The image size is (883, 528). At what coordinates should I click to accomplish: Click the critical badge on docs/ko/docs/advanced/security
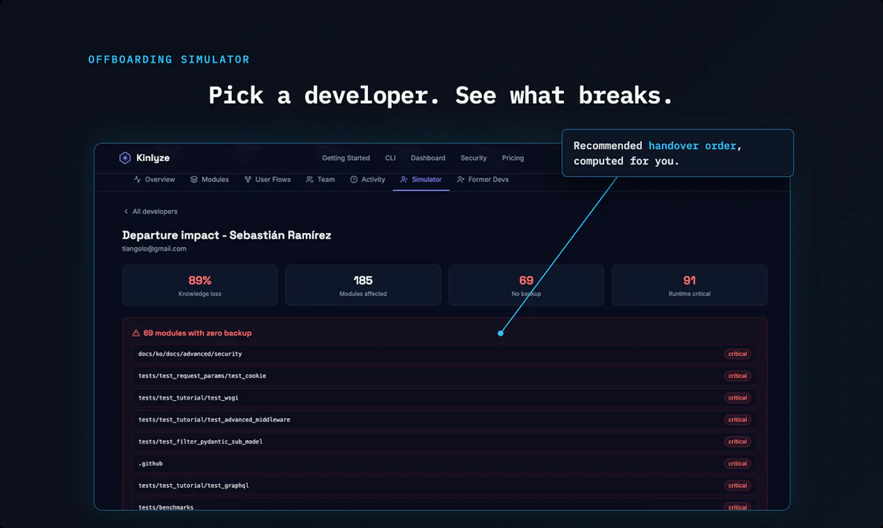[737, 354]
